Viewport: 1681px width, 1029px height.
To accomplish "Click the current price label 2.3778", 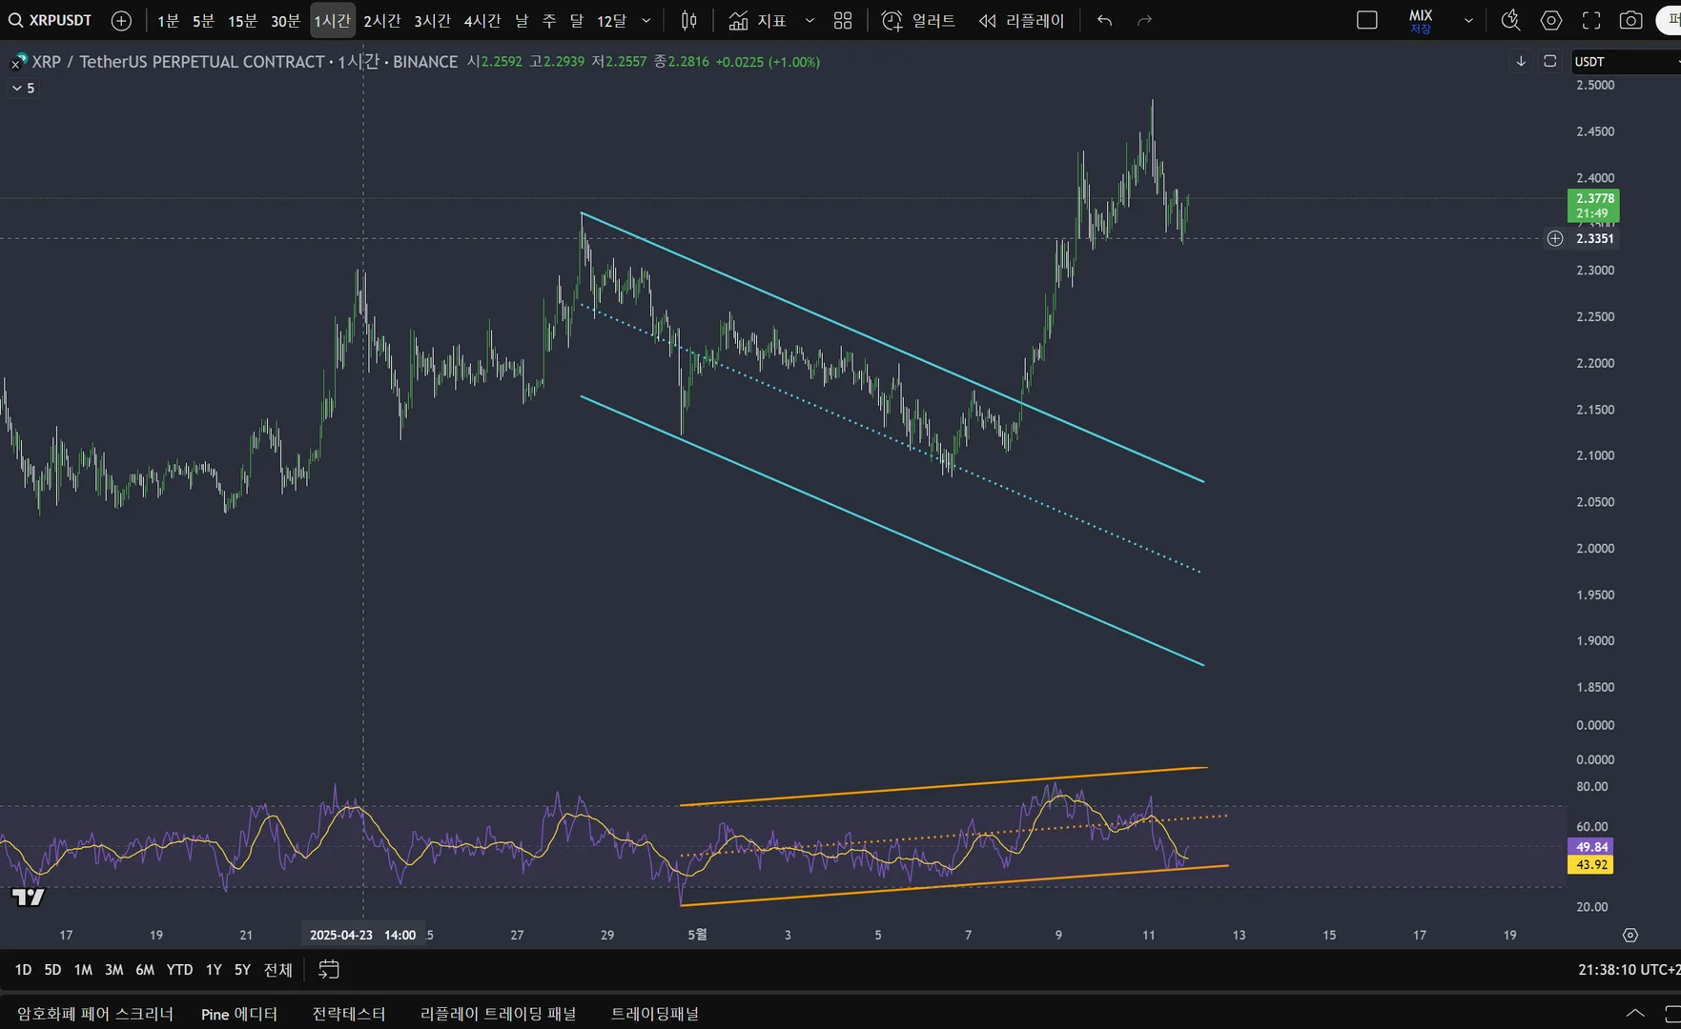I will [1593, 205].
